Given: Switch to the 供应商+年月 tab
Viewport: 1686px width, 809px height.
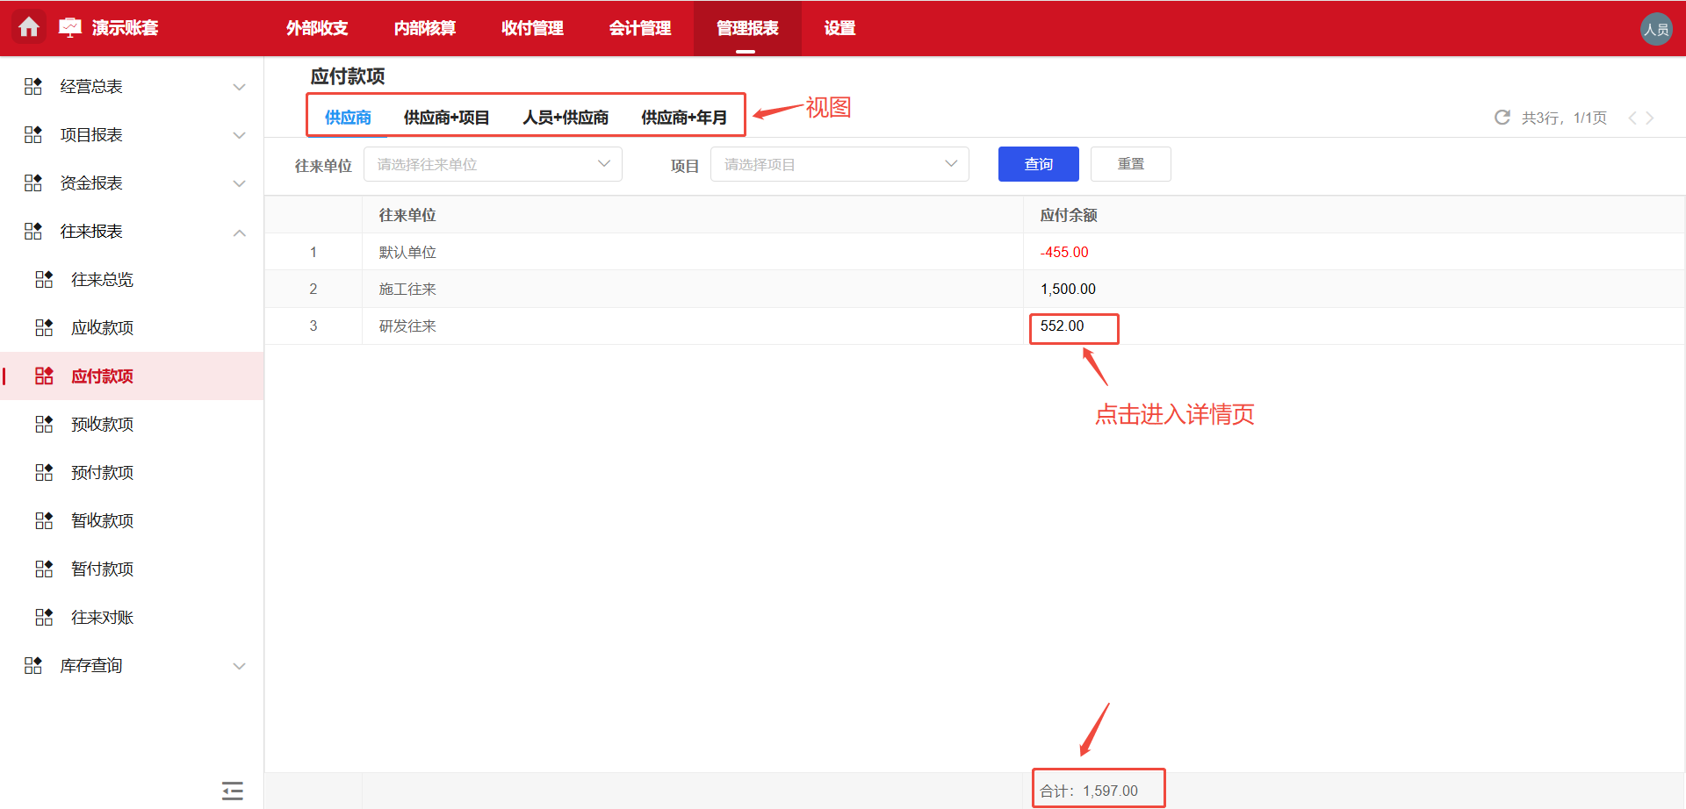Looking at the screenshot, I should click(x=684, y=117).
